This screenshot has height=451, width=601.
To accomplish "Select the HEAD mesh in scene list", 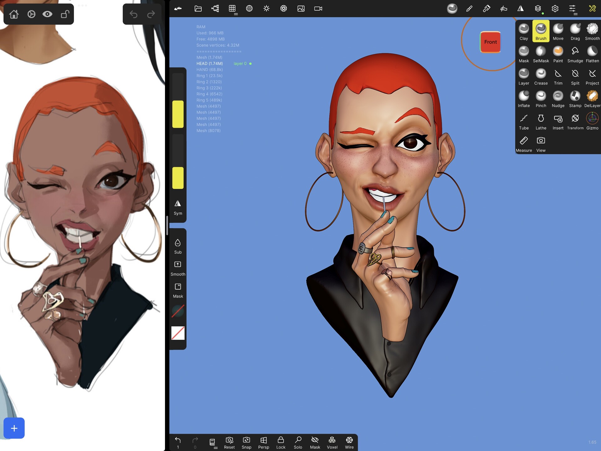I will coord(209,63).
